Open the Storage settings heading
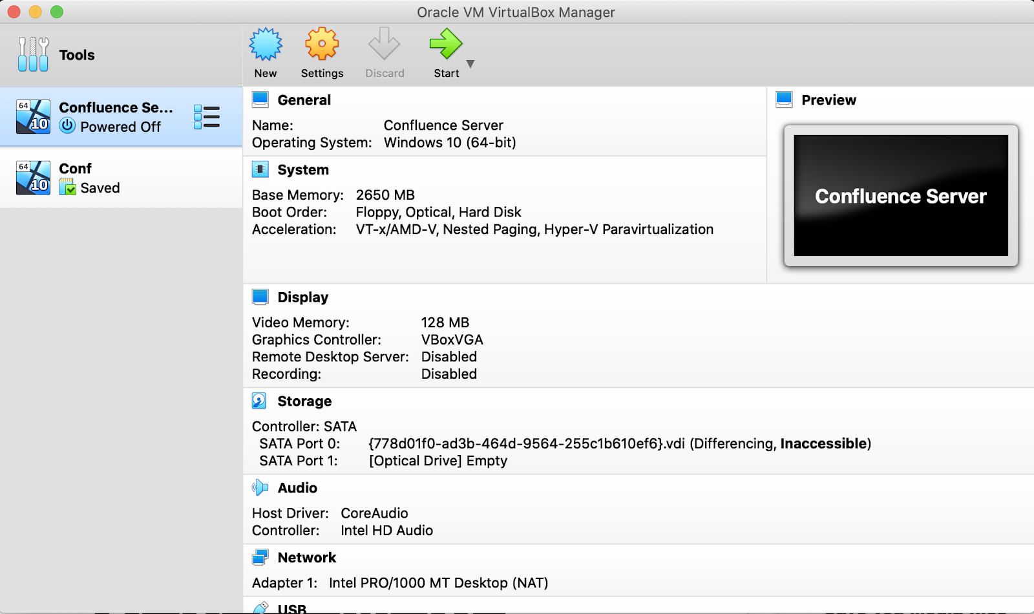 [x=304, y=401]
